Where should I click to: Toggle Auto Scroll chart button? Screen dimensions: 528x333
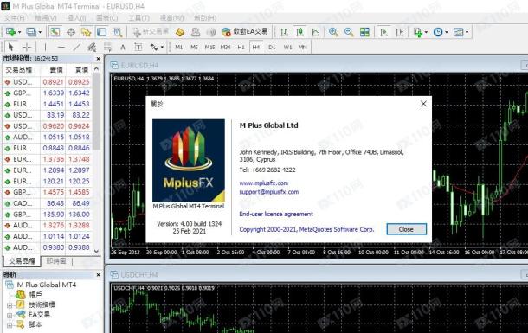383,32
